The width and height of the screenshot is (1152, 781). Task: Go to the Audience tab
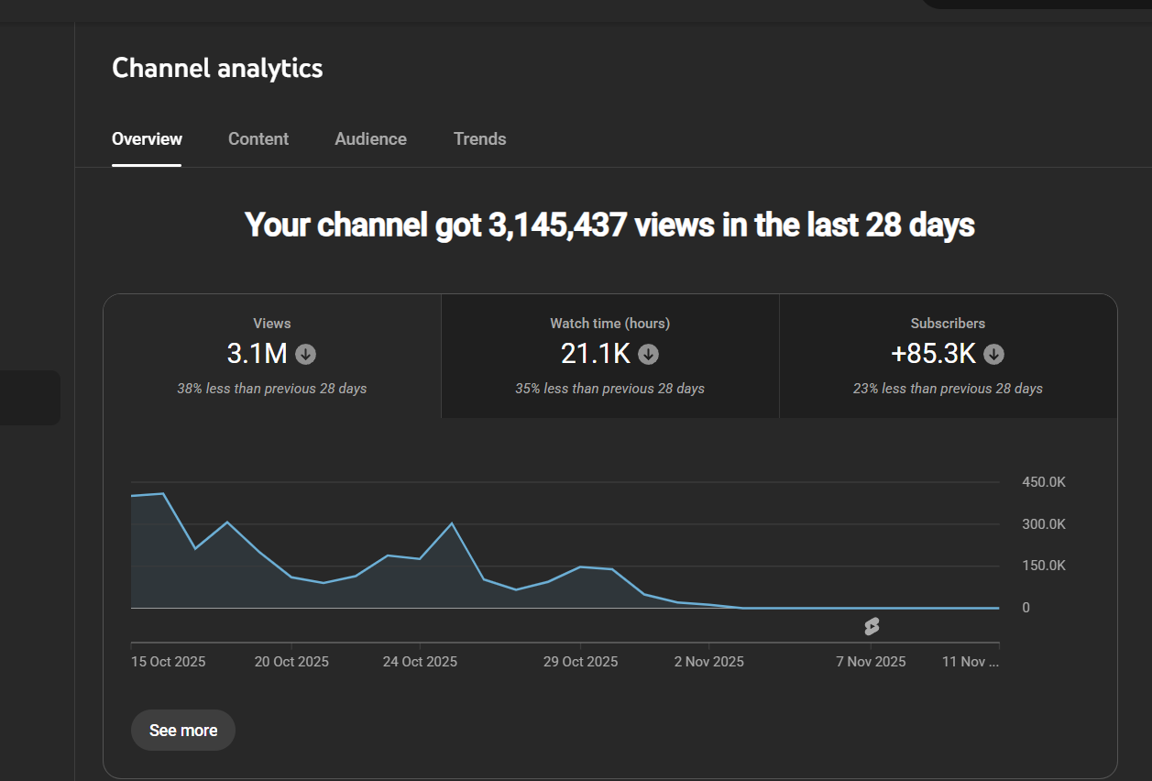pyautogui.click(x=370, y=139)
